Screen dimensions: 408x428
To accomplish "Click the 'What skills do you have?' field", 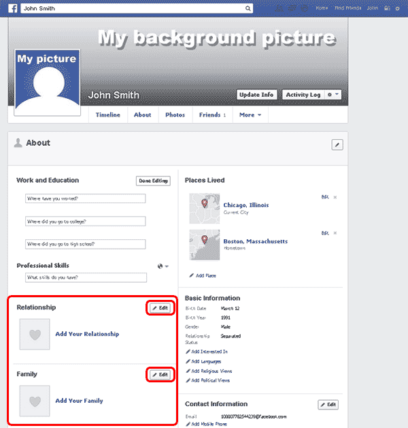I will coord(86,277).
